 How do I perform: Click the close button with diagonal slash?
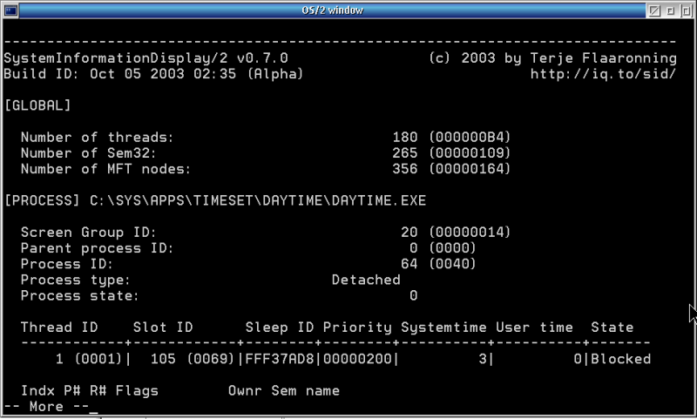[x=654, y=10]
